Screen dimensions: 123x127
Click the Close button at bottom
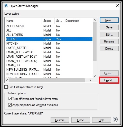(81, 120)
